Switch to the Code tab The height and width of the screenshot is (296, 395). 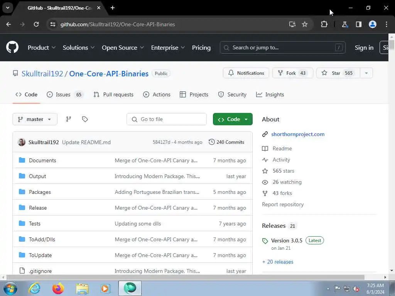coord(27,95)
